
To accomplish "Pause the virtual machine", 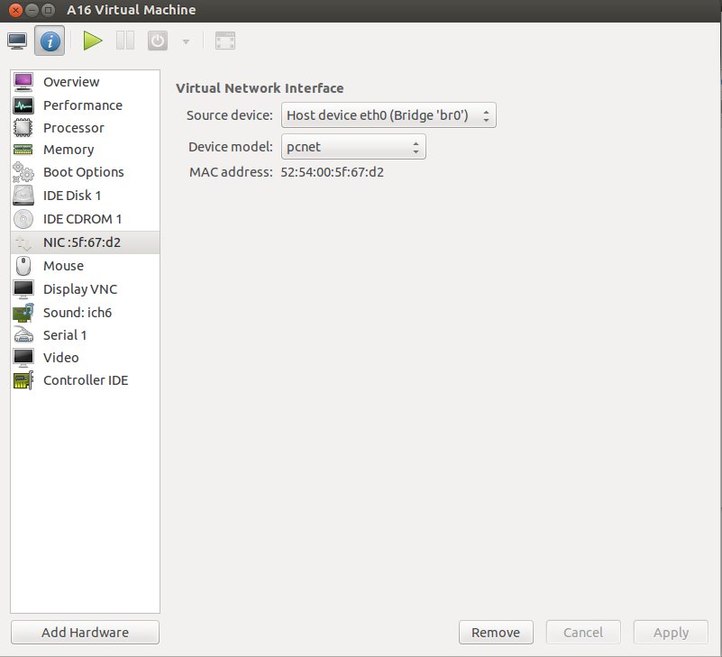I will click(124, 40).
